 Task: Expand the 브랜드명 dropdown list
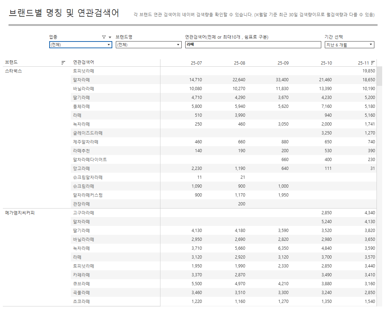pos(148,45)
